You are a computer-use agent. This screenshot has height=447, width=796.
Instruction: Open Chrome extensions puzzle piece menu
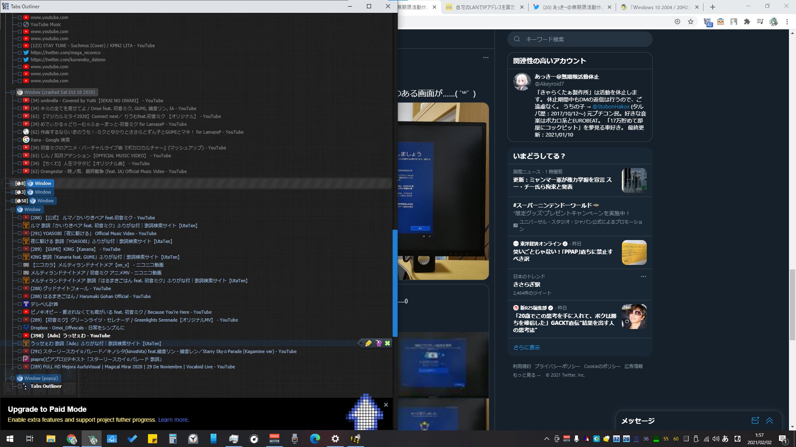[x=747, y=22]
